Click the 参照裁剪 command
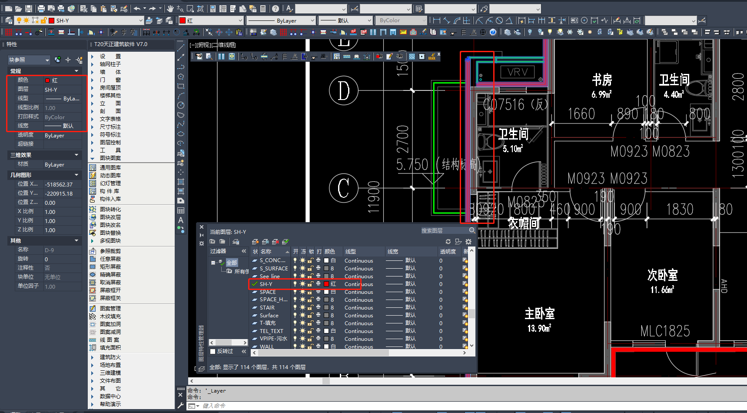 pos(110,251)
